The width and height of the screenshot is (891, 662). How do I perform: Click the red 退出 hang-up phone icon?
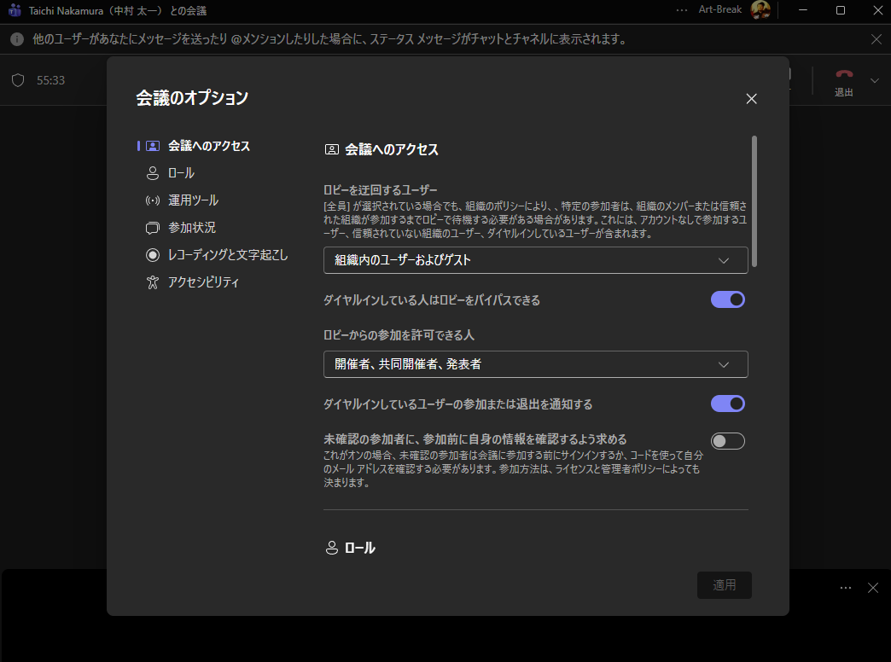pyautogui.click(x=843, y=76)
